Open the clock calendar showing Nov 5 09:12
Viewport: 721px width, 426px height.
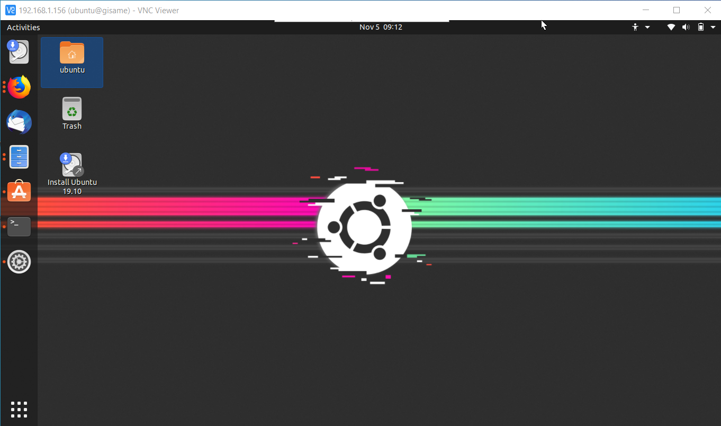(x=381, y=27)
